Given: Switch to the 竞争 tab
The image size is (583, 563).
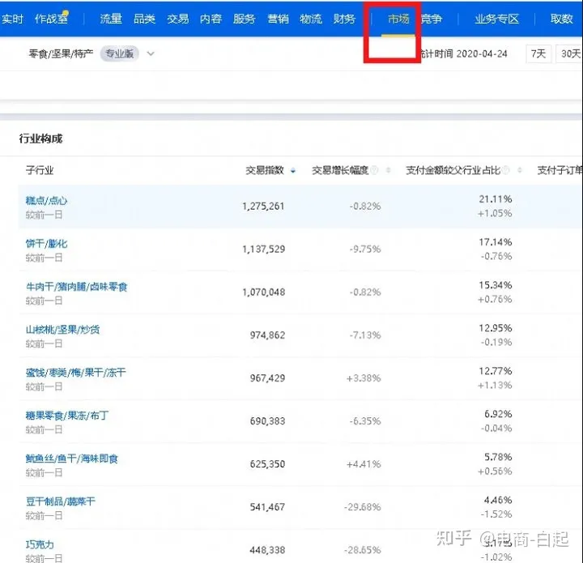Looking at the screenshot, I should [432, 19].
